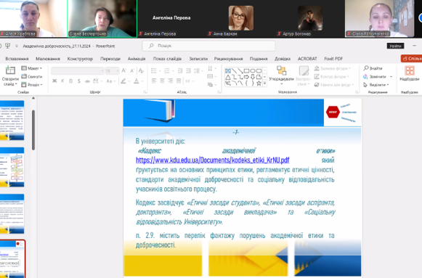
Task: Toggle text shadow S formatting
Action: (x=79, y=81)
